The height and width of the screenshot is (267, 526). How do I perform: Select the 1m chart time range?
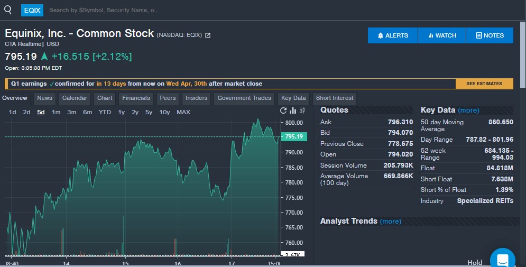pos(56,112)
